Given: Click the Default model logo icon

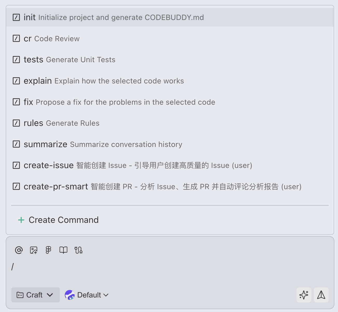Looking at the screenshot, I should pyautogui.click(x=69, y=295).
